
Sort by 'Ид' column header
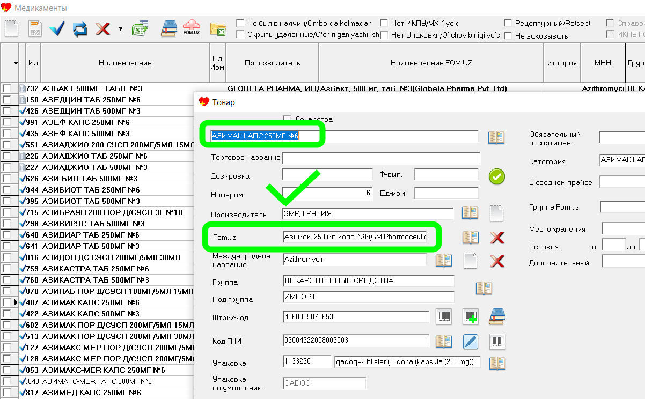coord(33,63)
